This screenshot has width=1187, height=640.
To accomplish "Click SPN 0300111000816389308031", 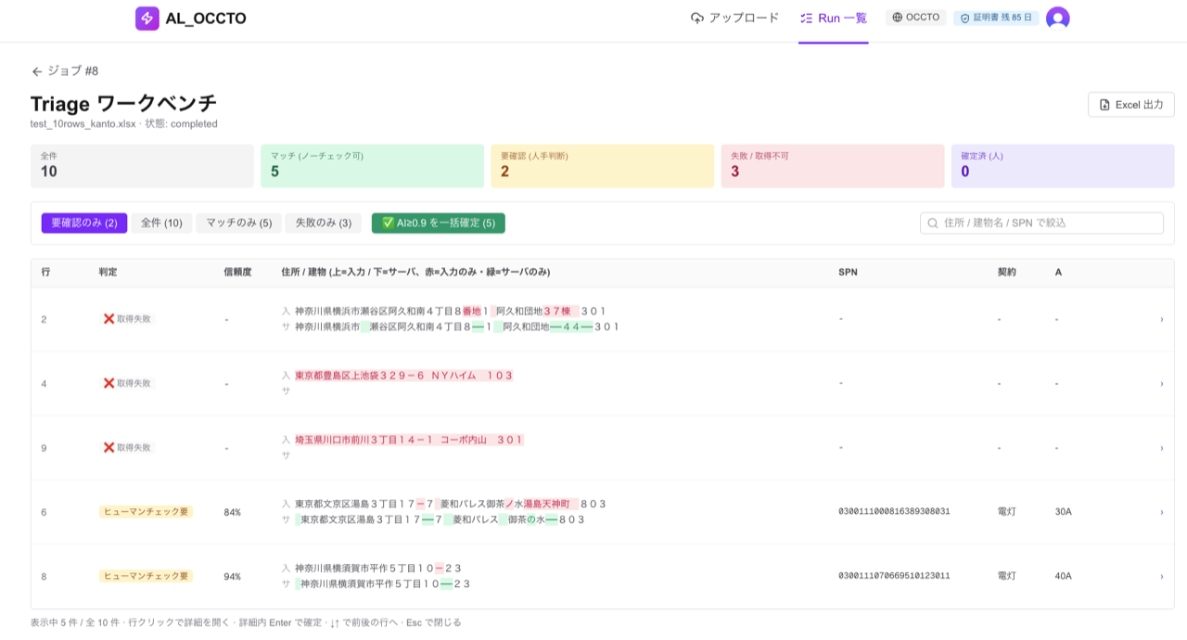I will tap(894, 512).
